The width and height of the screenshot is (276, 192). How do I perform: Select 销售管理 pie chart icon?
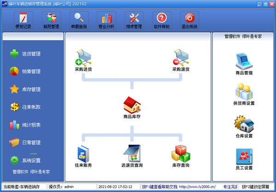pyautogui.click(x=14, y=71)
